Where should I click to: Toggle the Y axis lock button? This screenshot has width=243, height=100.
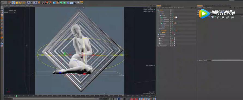32,3
